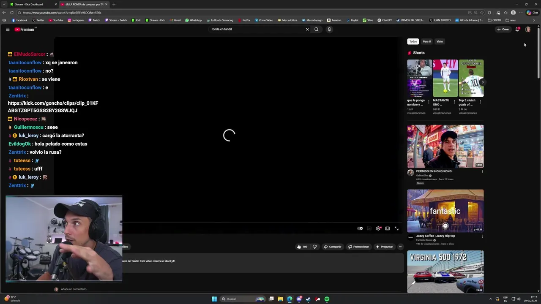This screenshot has height=304, width=541.
Task: Open the 'que le ponga nombre' Short
Action: point(420,78)
